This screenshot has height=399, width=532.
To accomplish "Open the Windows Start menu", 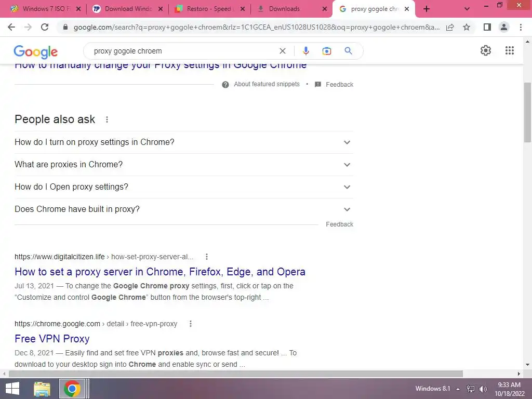I will click(x=12, y=389).
